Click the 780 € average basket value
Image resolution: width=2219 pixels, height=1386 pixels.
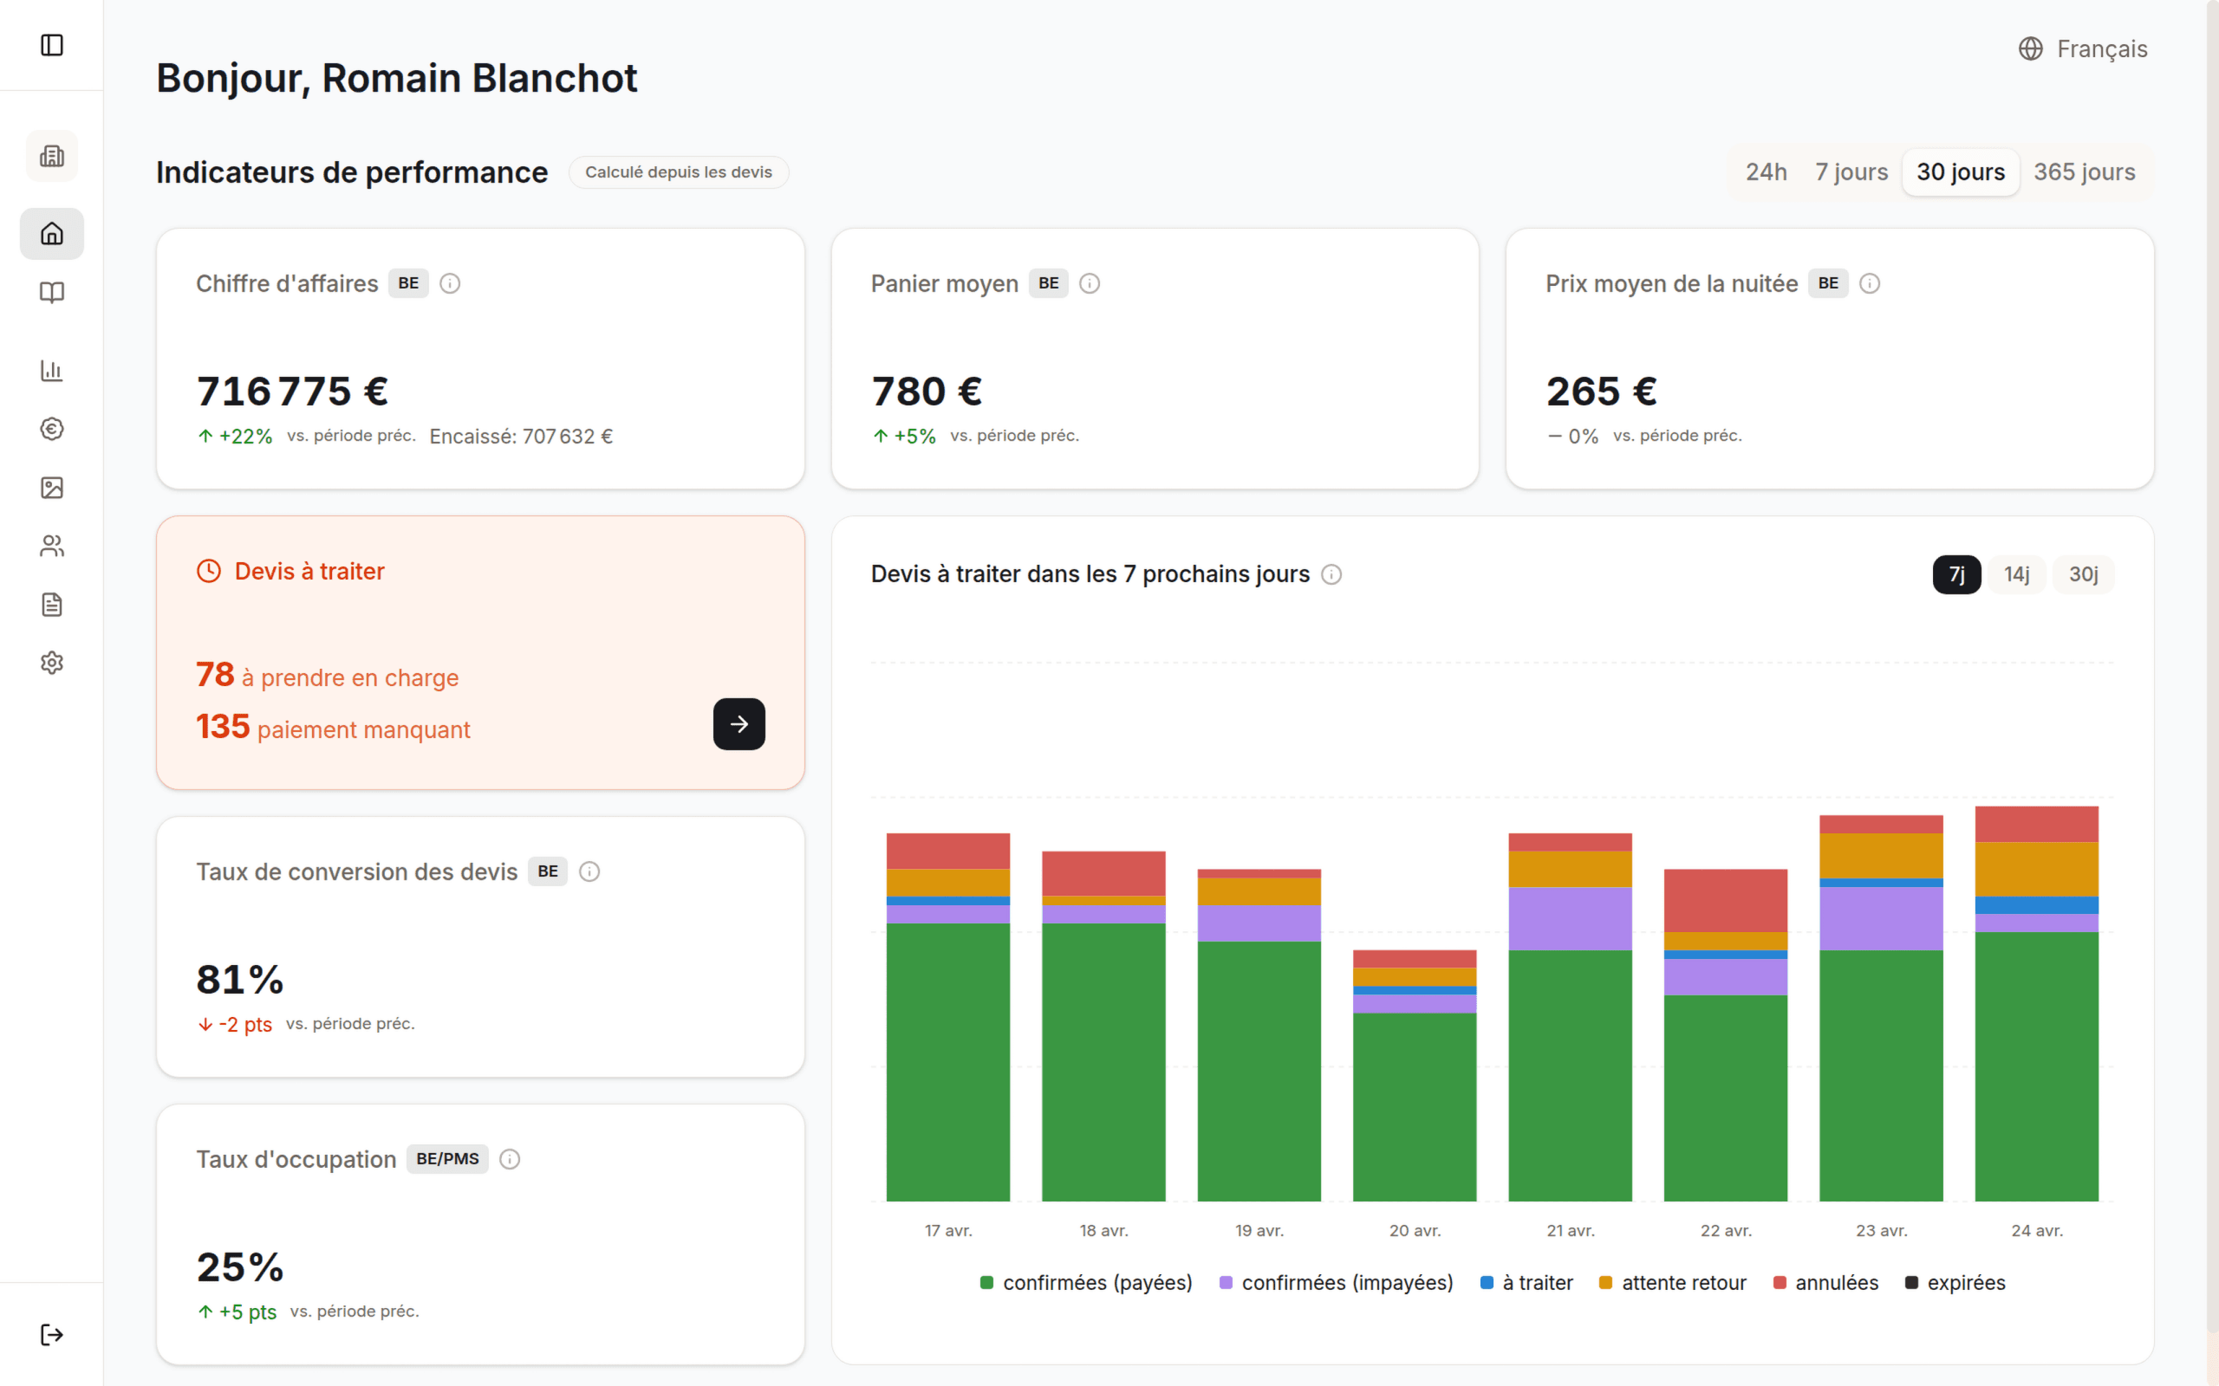(926, 392)
